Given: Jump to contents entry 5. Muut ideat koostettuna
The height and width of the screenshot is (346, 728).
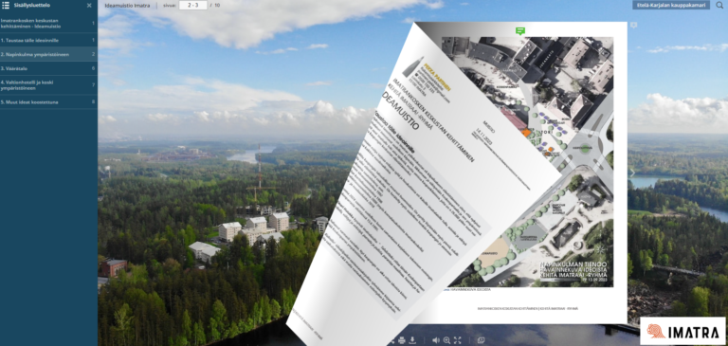Looking at the screenshot, I should pyautogui.click(x=48, y=101).
